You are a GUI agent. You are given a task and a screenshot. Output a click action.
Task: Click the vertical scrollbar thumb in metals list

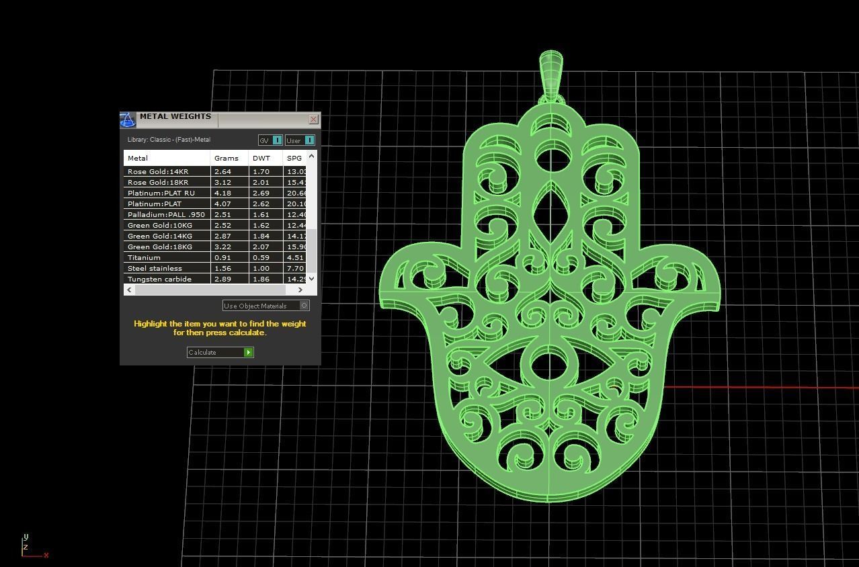[x=311, y=251]
